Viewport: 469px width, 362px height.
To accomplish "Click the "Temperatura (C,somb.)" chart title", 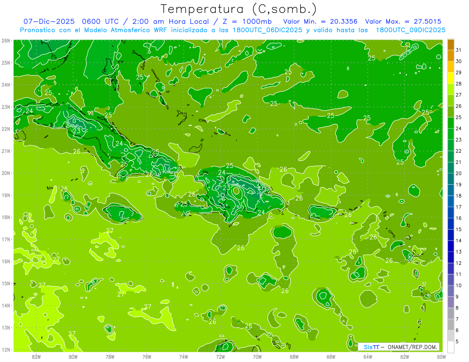I will click(x=239, y=9).
